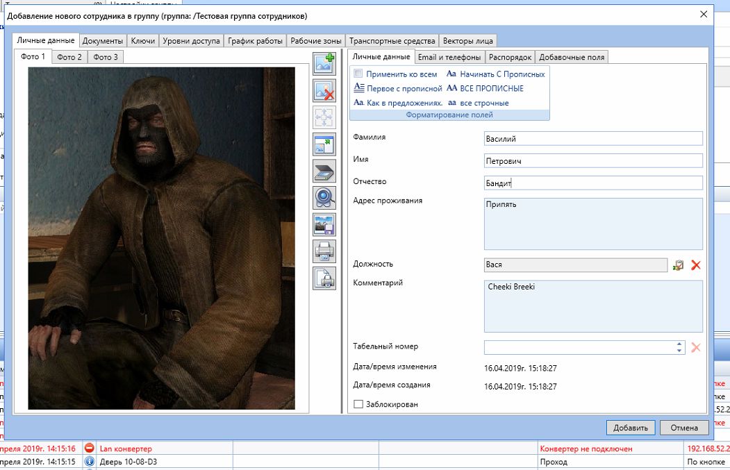Click the open photo in window icon
The width and height of the screenshot is (730, 470).
[x=324, y=144]
